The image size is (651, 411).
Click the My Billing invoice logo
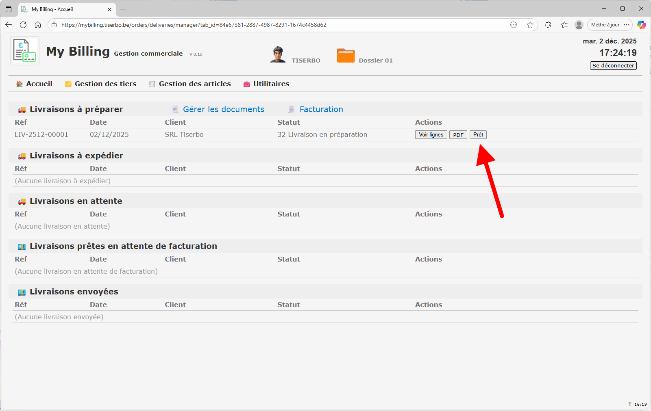(x=25, y=51)
